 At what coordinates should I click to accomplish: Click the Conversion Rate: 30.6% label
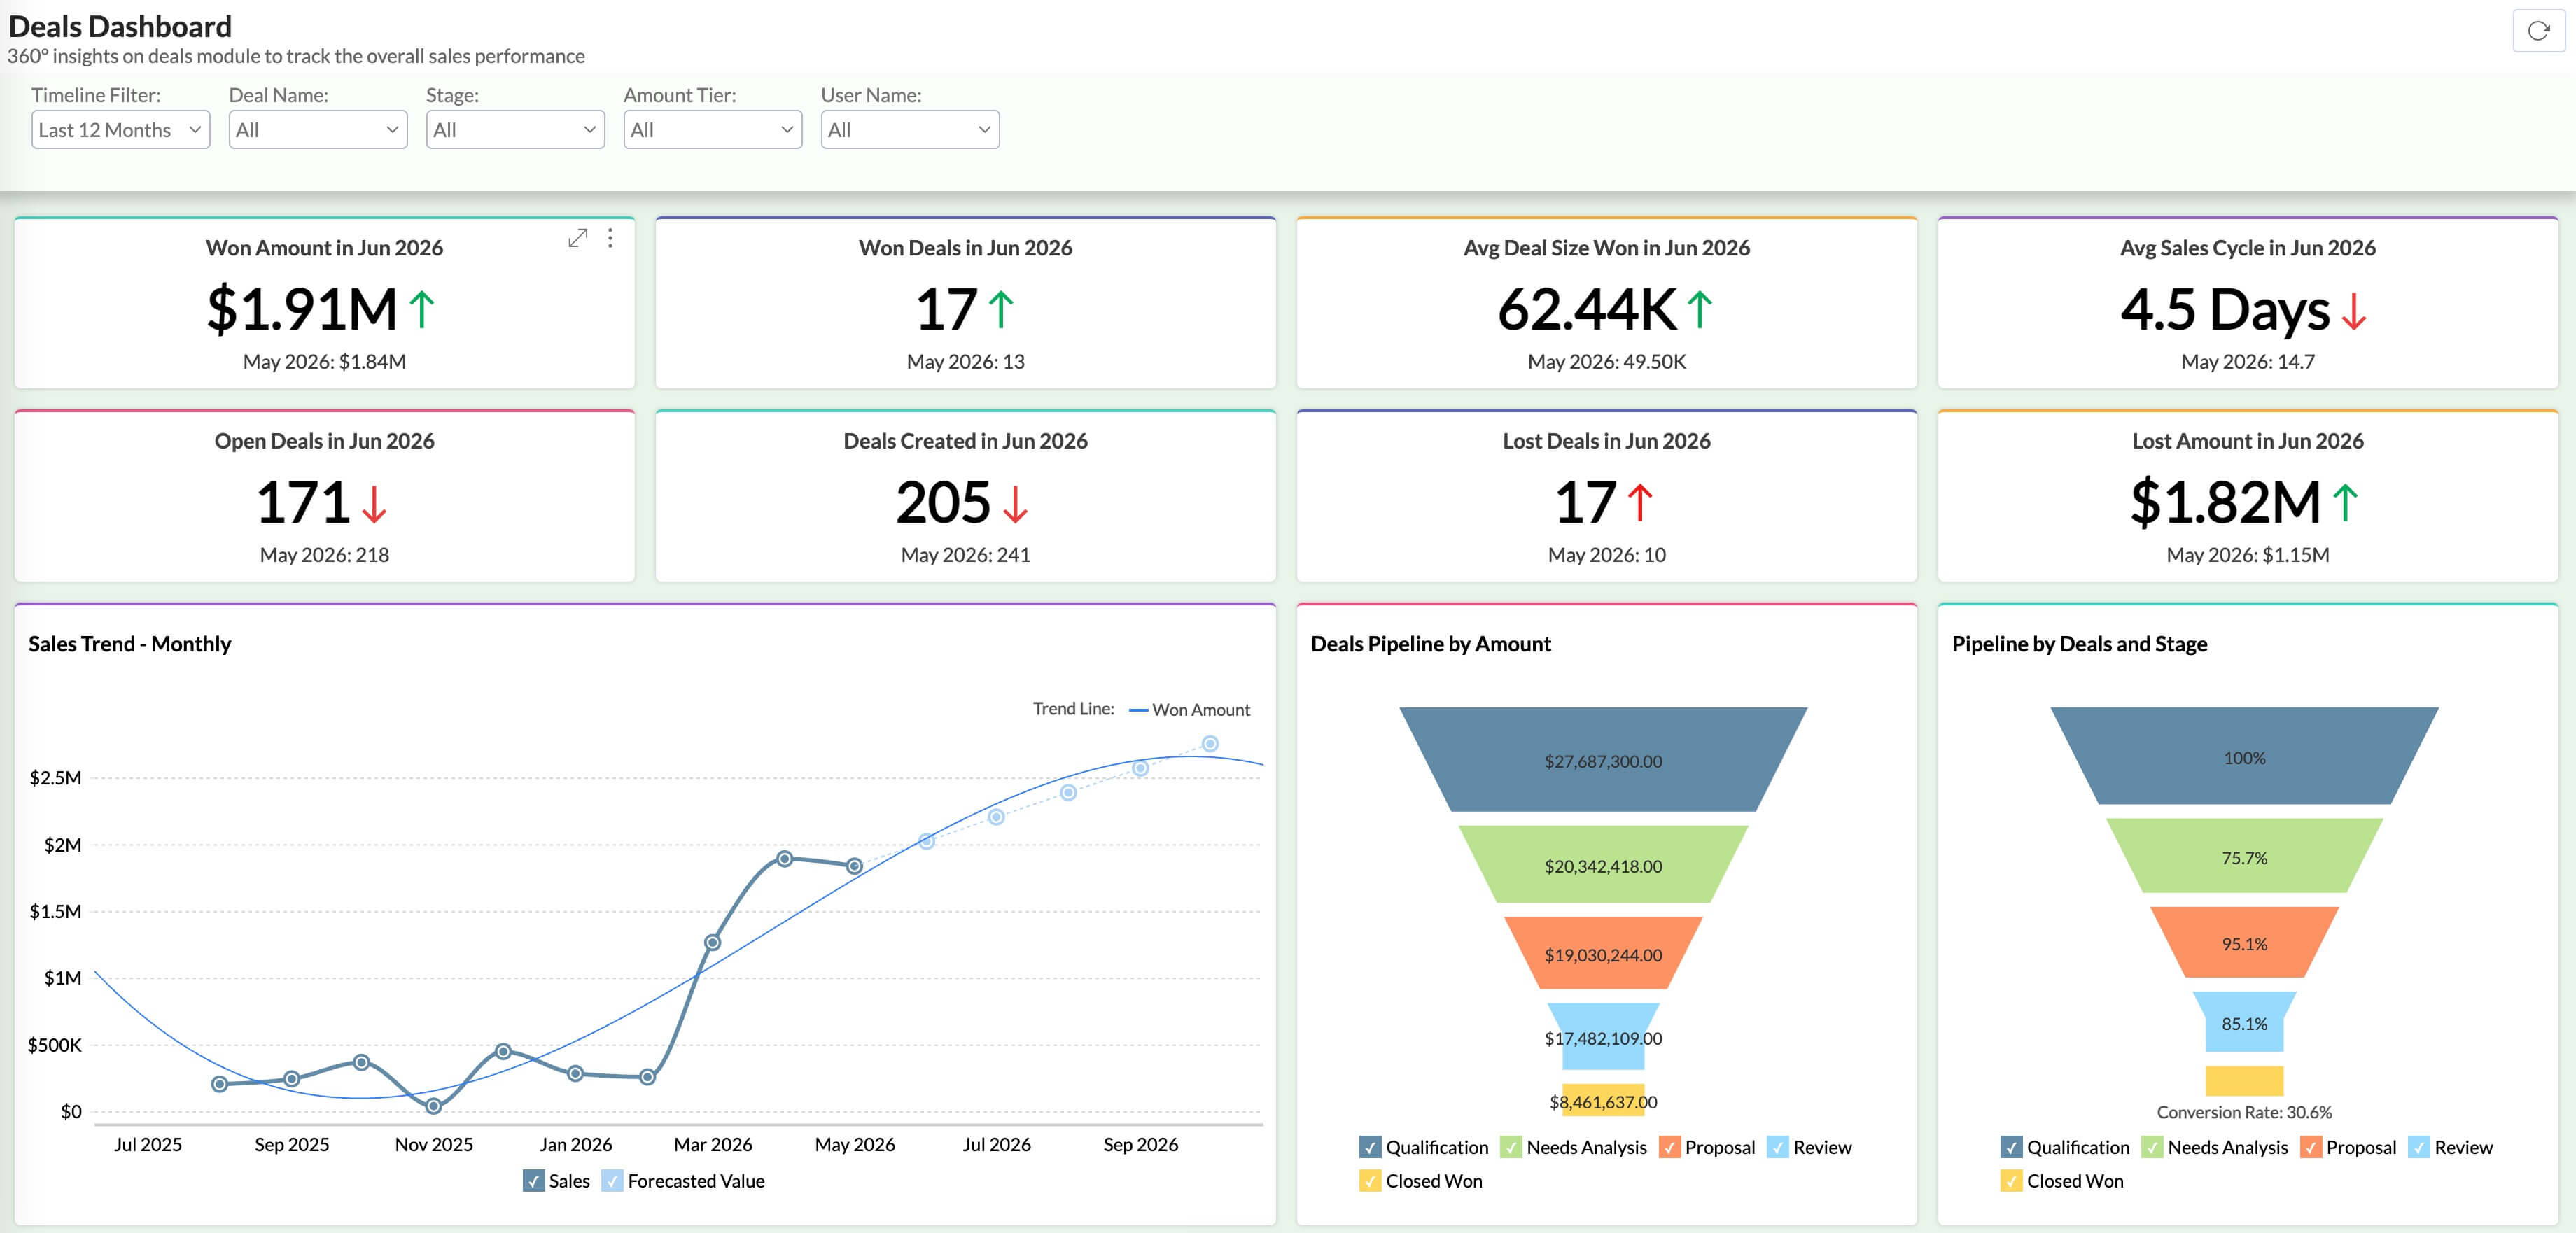[2244, 1112]
